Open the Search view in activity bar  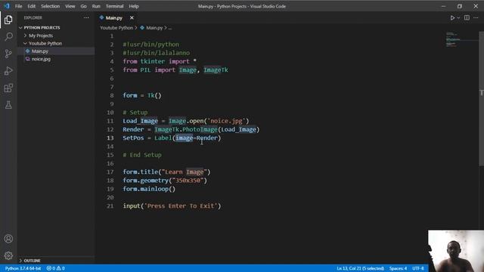coord(8,37)
